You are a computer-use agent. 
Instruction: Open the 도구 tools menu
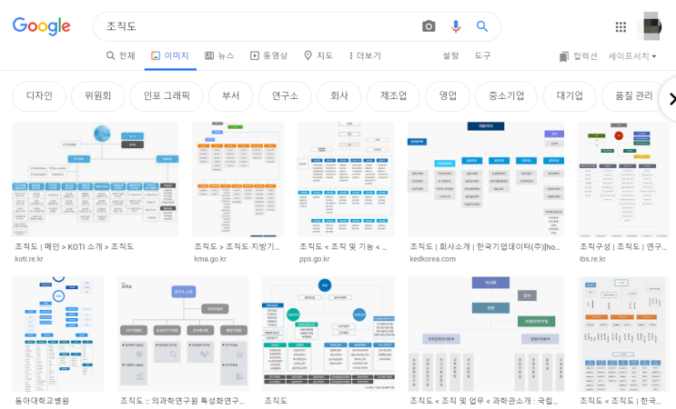pos(482,55)
